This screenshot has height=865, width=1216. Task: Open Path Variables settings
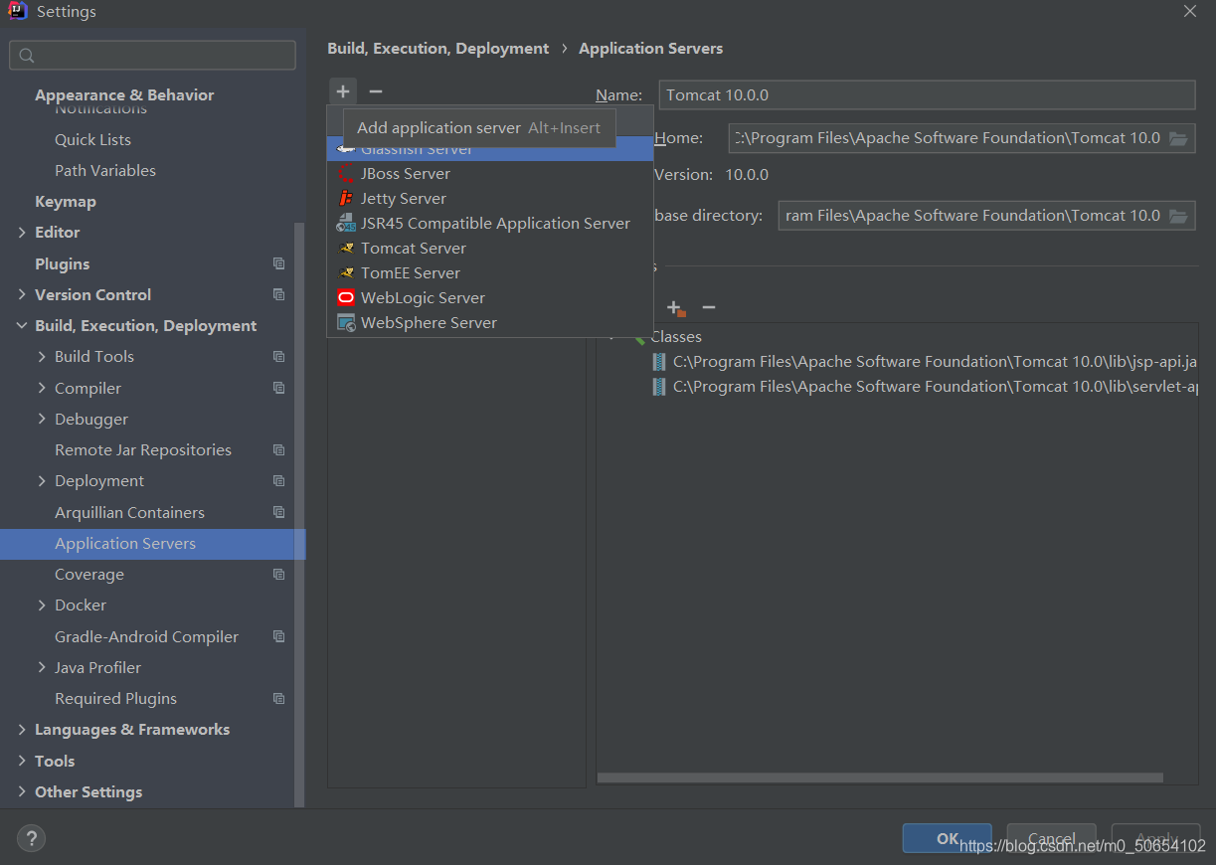105,171
